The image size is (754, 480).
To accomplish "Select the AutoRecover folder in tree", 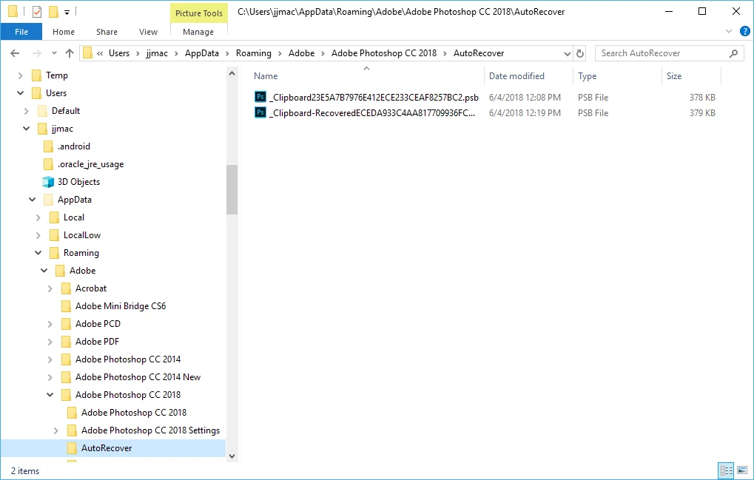I will coord(107,448).
